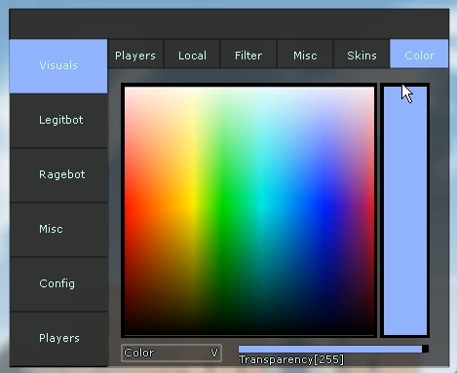Select the Color tab

tap(419, 54)
